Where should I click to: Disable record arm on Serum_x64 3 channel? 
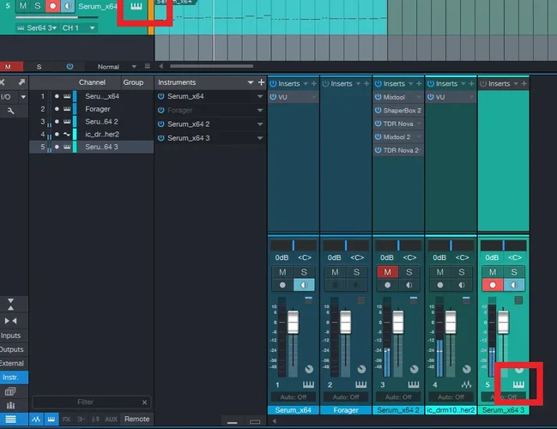(493, 285)
